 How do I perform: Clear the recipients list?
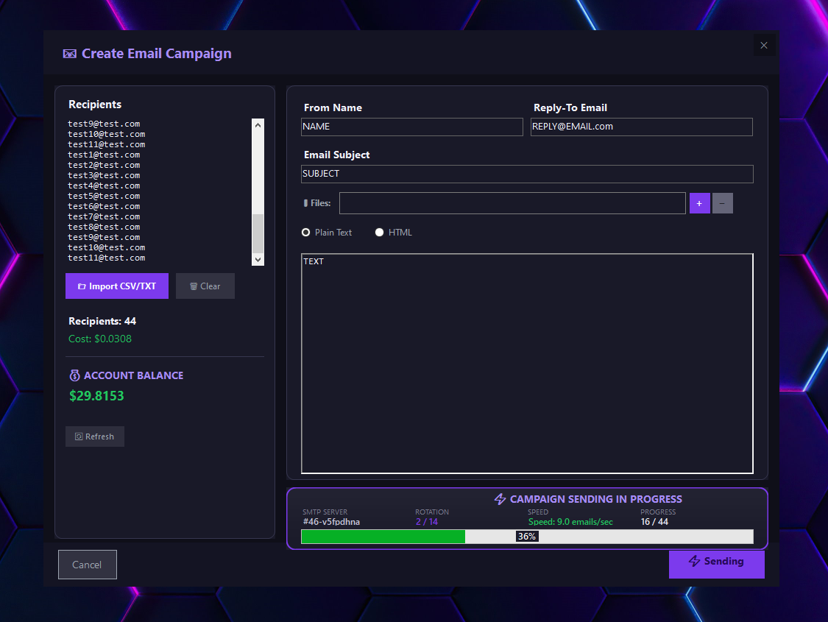coord(205,286)
